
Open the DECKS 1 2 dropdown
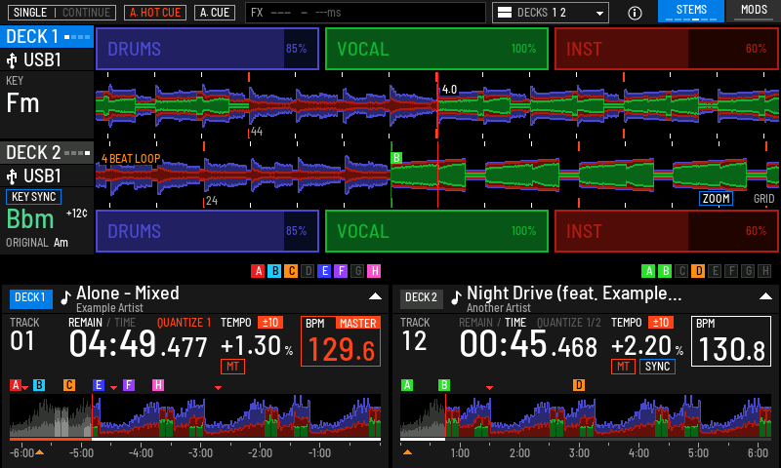click(551, 13)
